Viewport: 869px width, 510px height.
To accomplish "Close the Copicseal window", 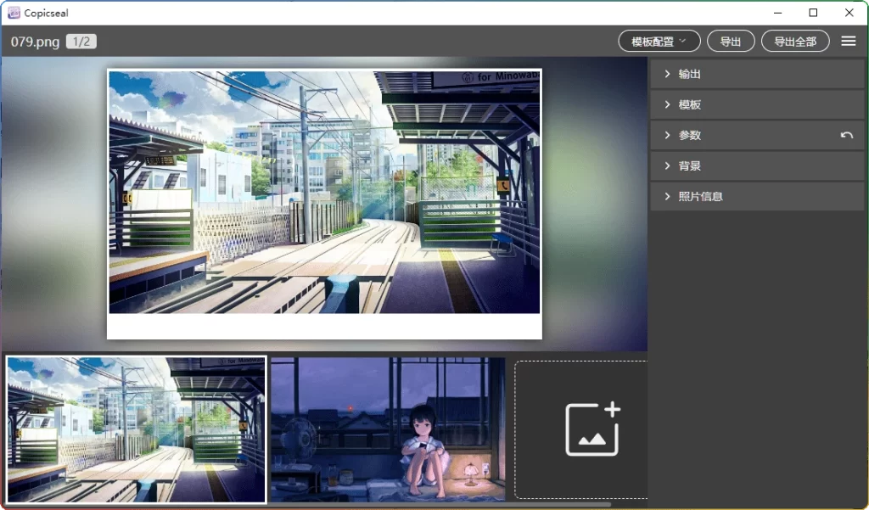I will (x=849, y=13).
